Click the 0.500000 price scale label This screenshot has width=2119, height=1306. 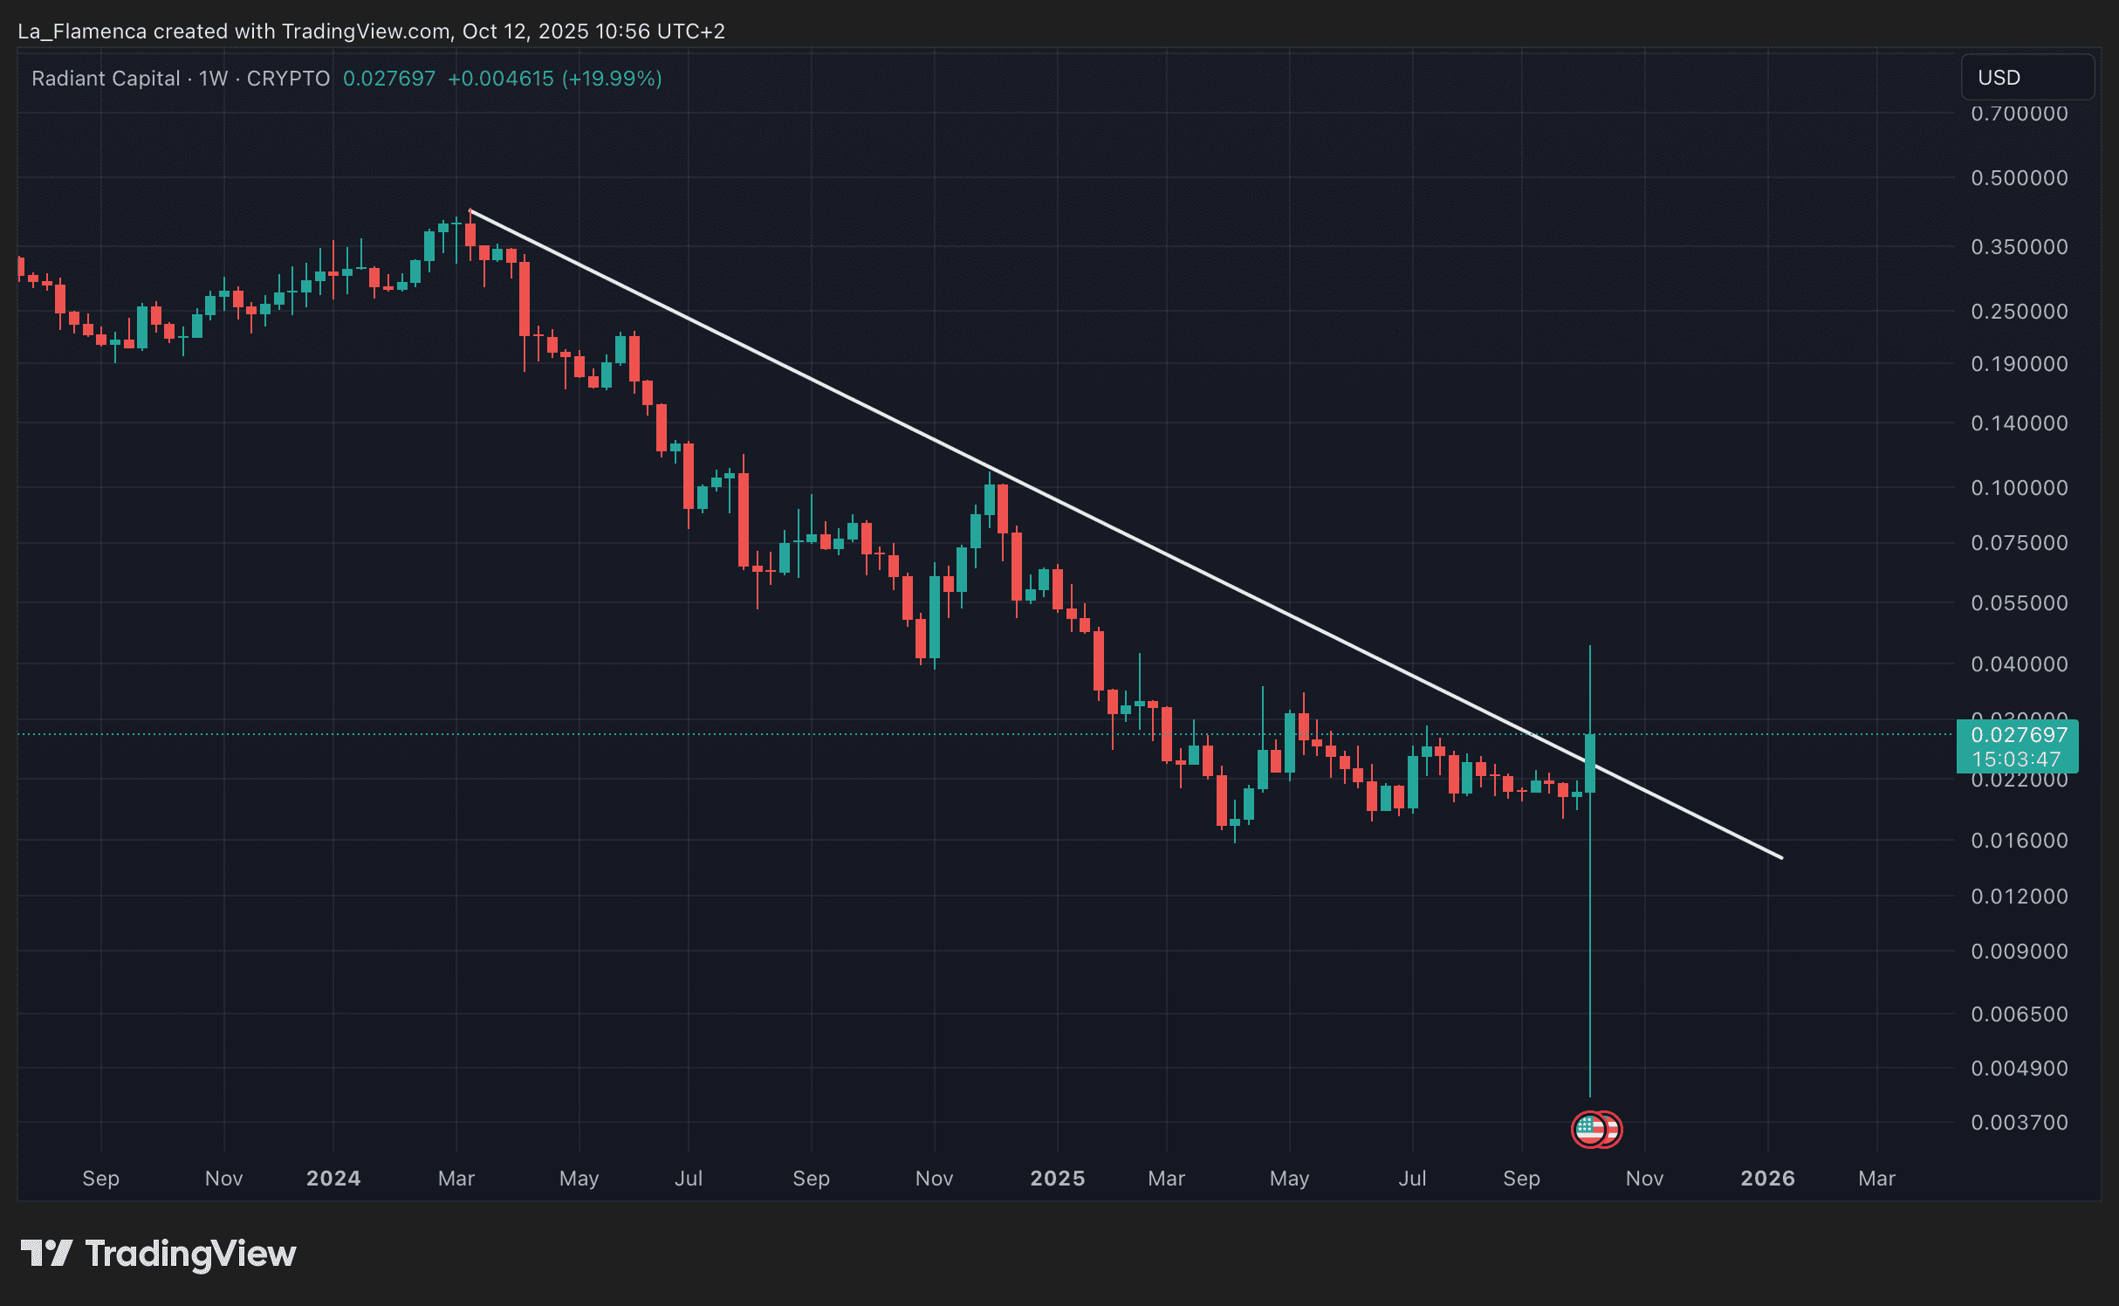2019,178
